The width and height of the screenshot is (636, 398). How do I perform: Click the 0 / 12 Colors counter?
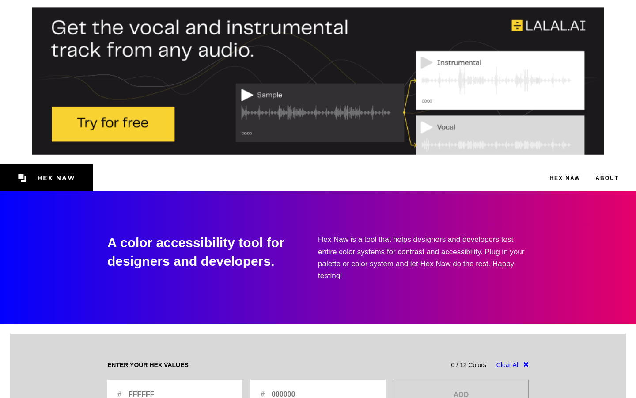468,365
